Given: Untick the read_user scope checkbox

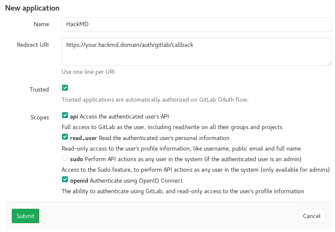Looking at the screenshot, I should coord(65,137).
